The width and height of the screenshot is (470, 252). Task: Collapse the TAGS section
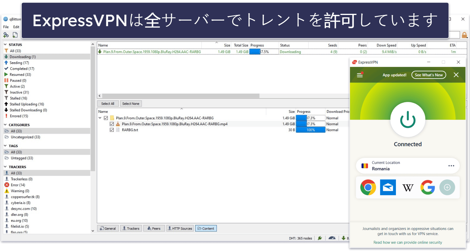tap(5, 146)
